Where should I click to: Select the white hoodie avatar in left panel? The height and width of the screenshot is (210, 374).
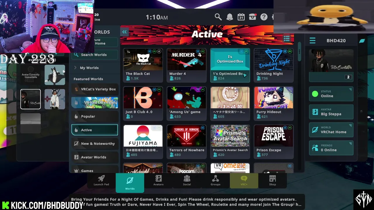tap(55, 99)
